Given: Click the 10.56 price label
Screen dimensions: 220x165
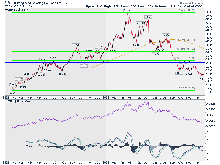Looking at the screenshot, I should (x=23, y=87).
